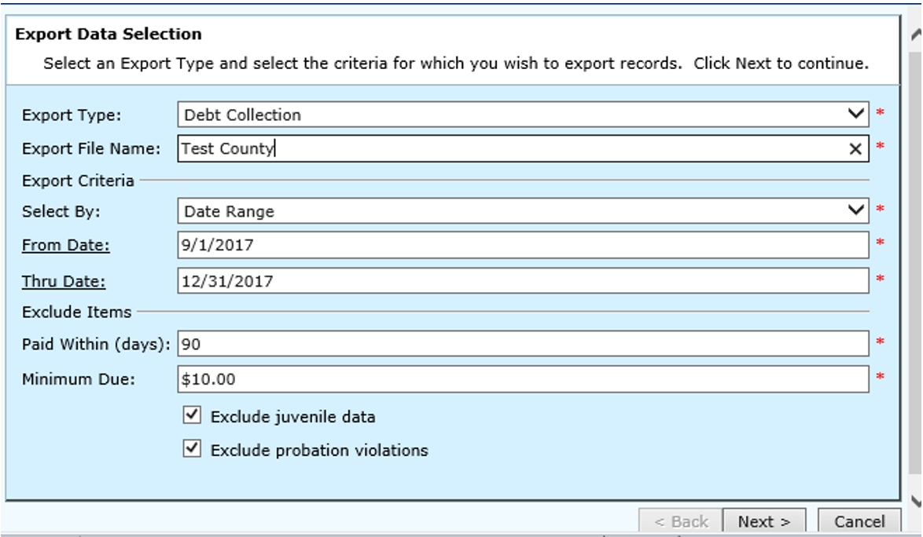
Task: Click the Export Type label
Action: point(72,115)
